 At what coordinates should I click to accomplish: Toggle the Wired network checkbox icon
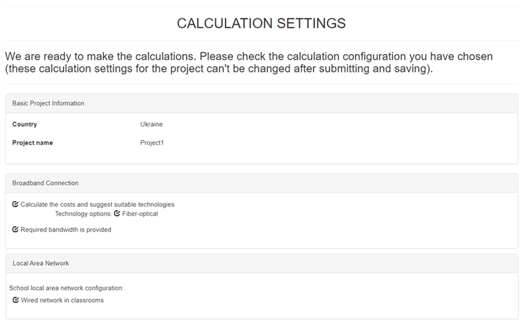point(16,300)
